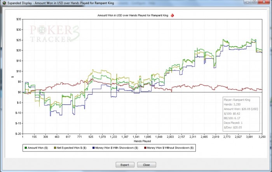Click the yellow Net Expected Won legend swatch

(55, 148)
